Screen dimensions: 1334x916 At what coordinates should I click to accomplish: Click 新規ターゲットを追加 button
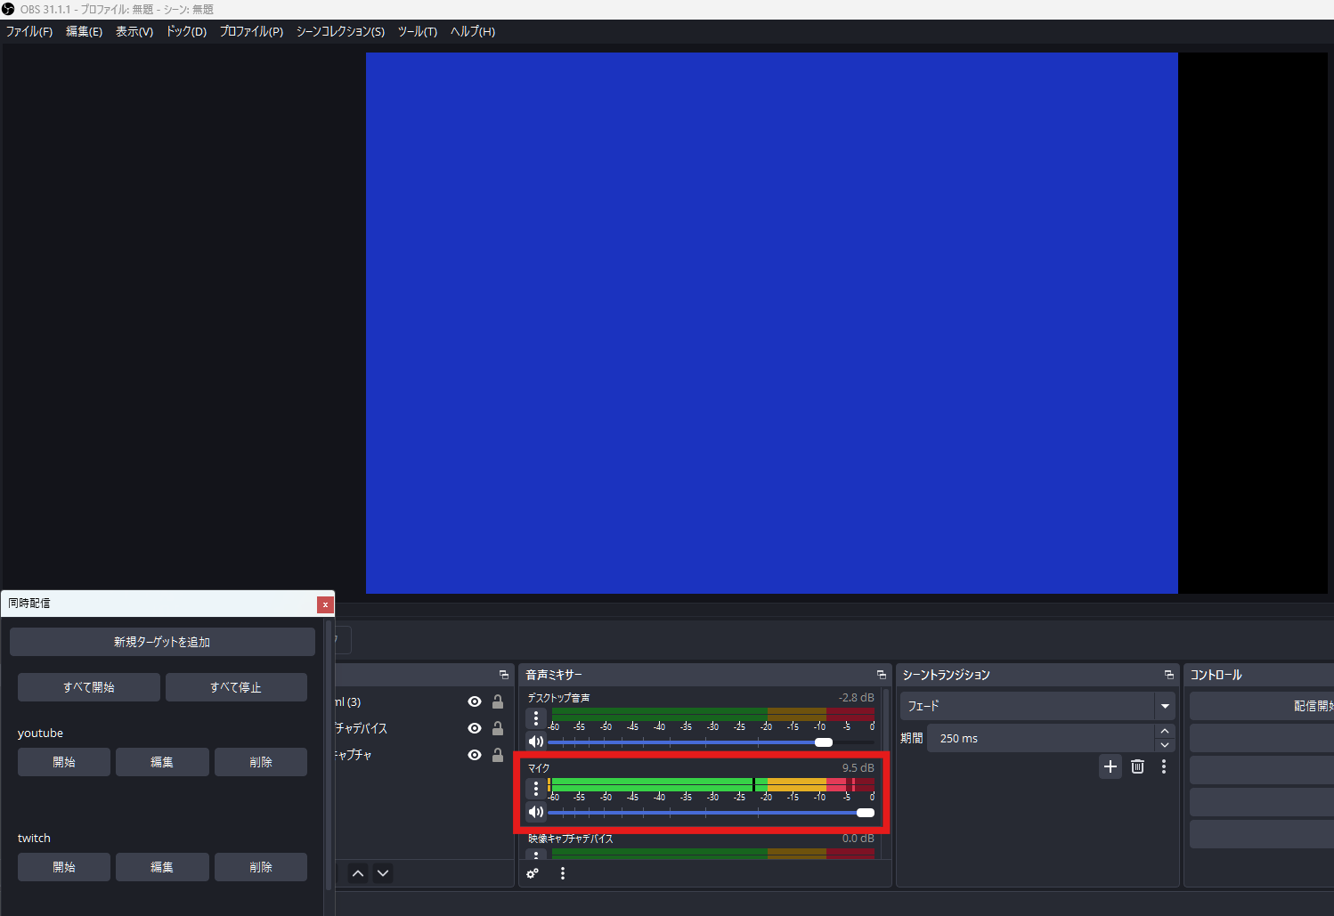162,642
